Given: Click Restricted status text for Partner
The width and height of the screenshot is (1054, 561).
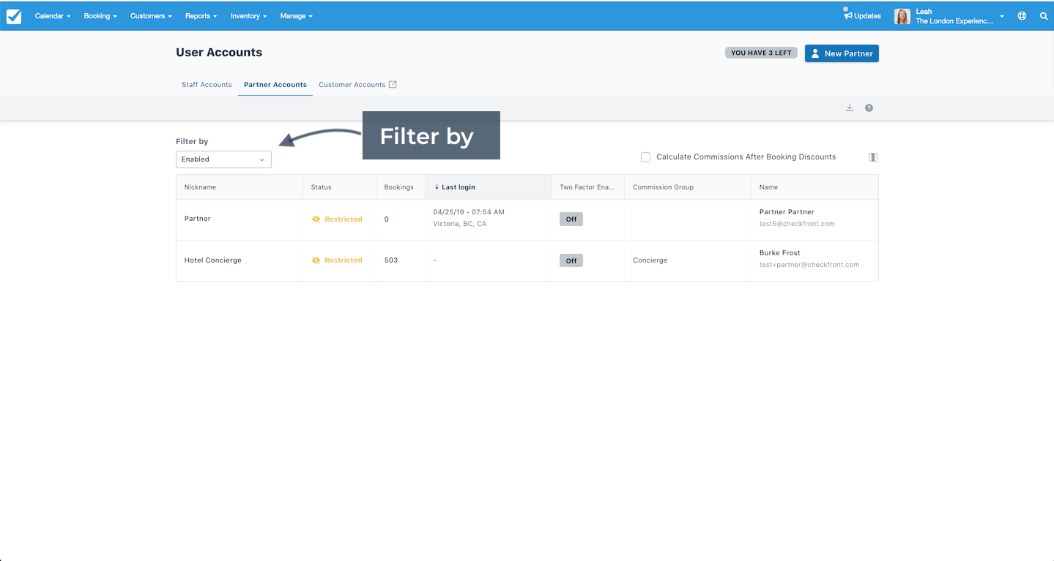Looking at the screenshot, I should click(344, 219).
